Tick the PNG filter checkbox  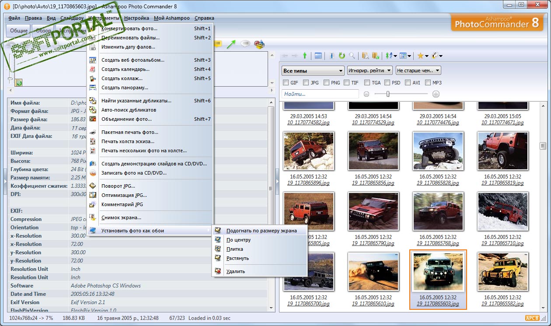pyautogui.click(x=326, y=82)
